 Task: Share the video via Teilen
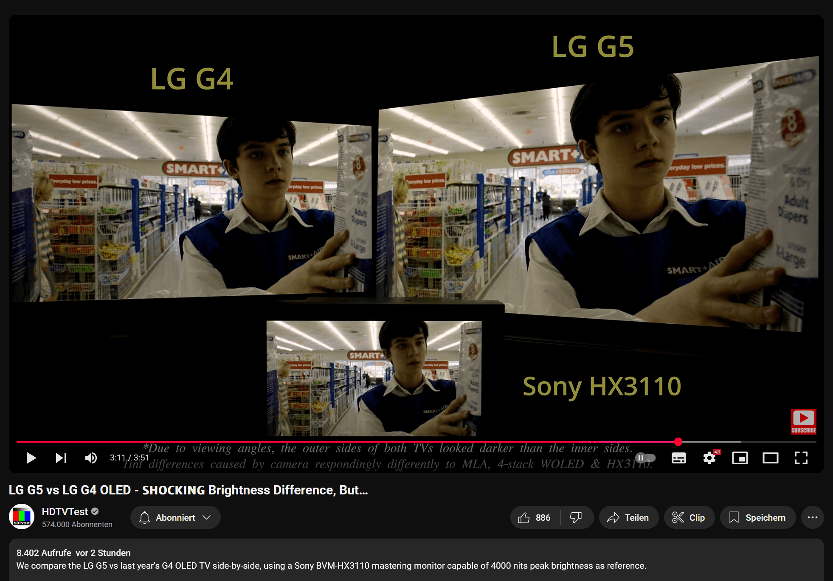[628, 517]
